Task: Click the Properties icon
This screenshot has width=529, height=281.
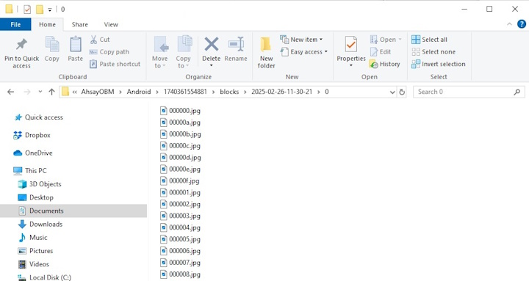Action: (351, 45)
